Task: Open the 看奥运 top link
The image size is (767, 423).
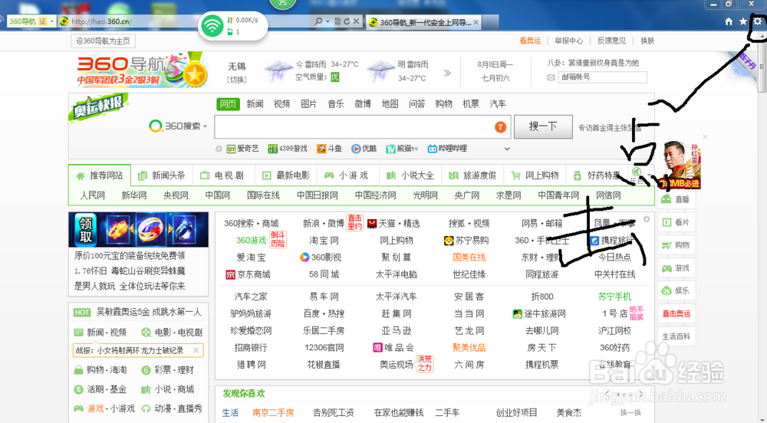Action: (x=530, y=41)
